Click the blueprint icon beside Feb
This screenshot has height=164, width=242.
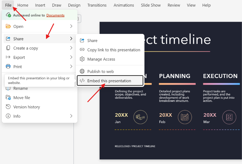tap(185, 117)
